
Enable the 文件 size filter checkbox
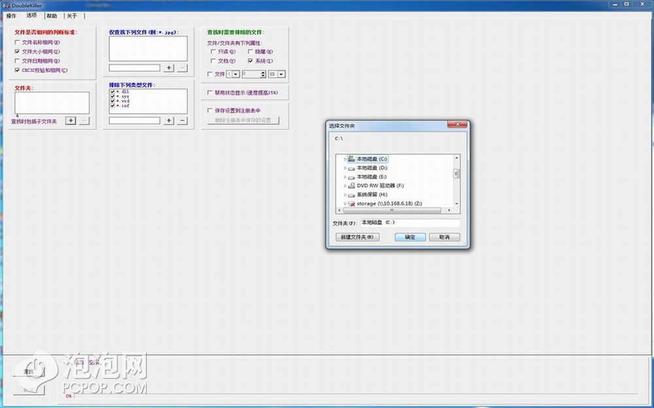[x=210, y=75]
